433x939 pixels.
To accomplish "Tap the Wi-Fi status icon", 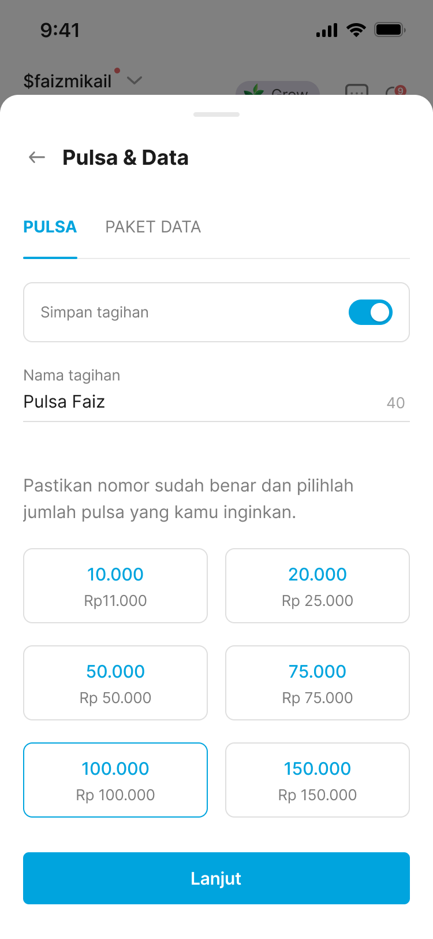I will tap(356, 30).
